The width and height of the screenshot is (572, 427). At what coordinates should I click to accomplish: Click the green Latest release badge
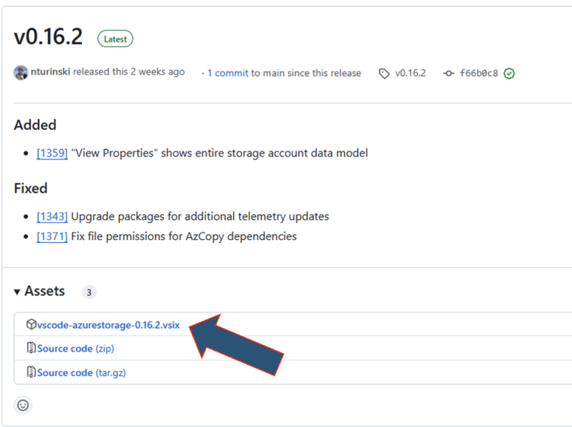point(115,39)
